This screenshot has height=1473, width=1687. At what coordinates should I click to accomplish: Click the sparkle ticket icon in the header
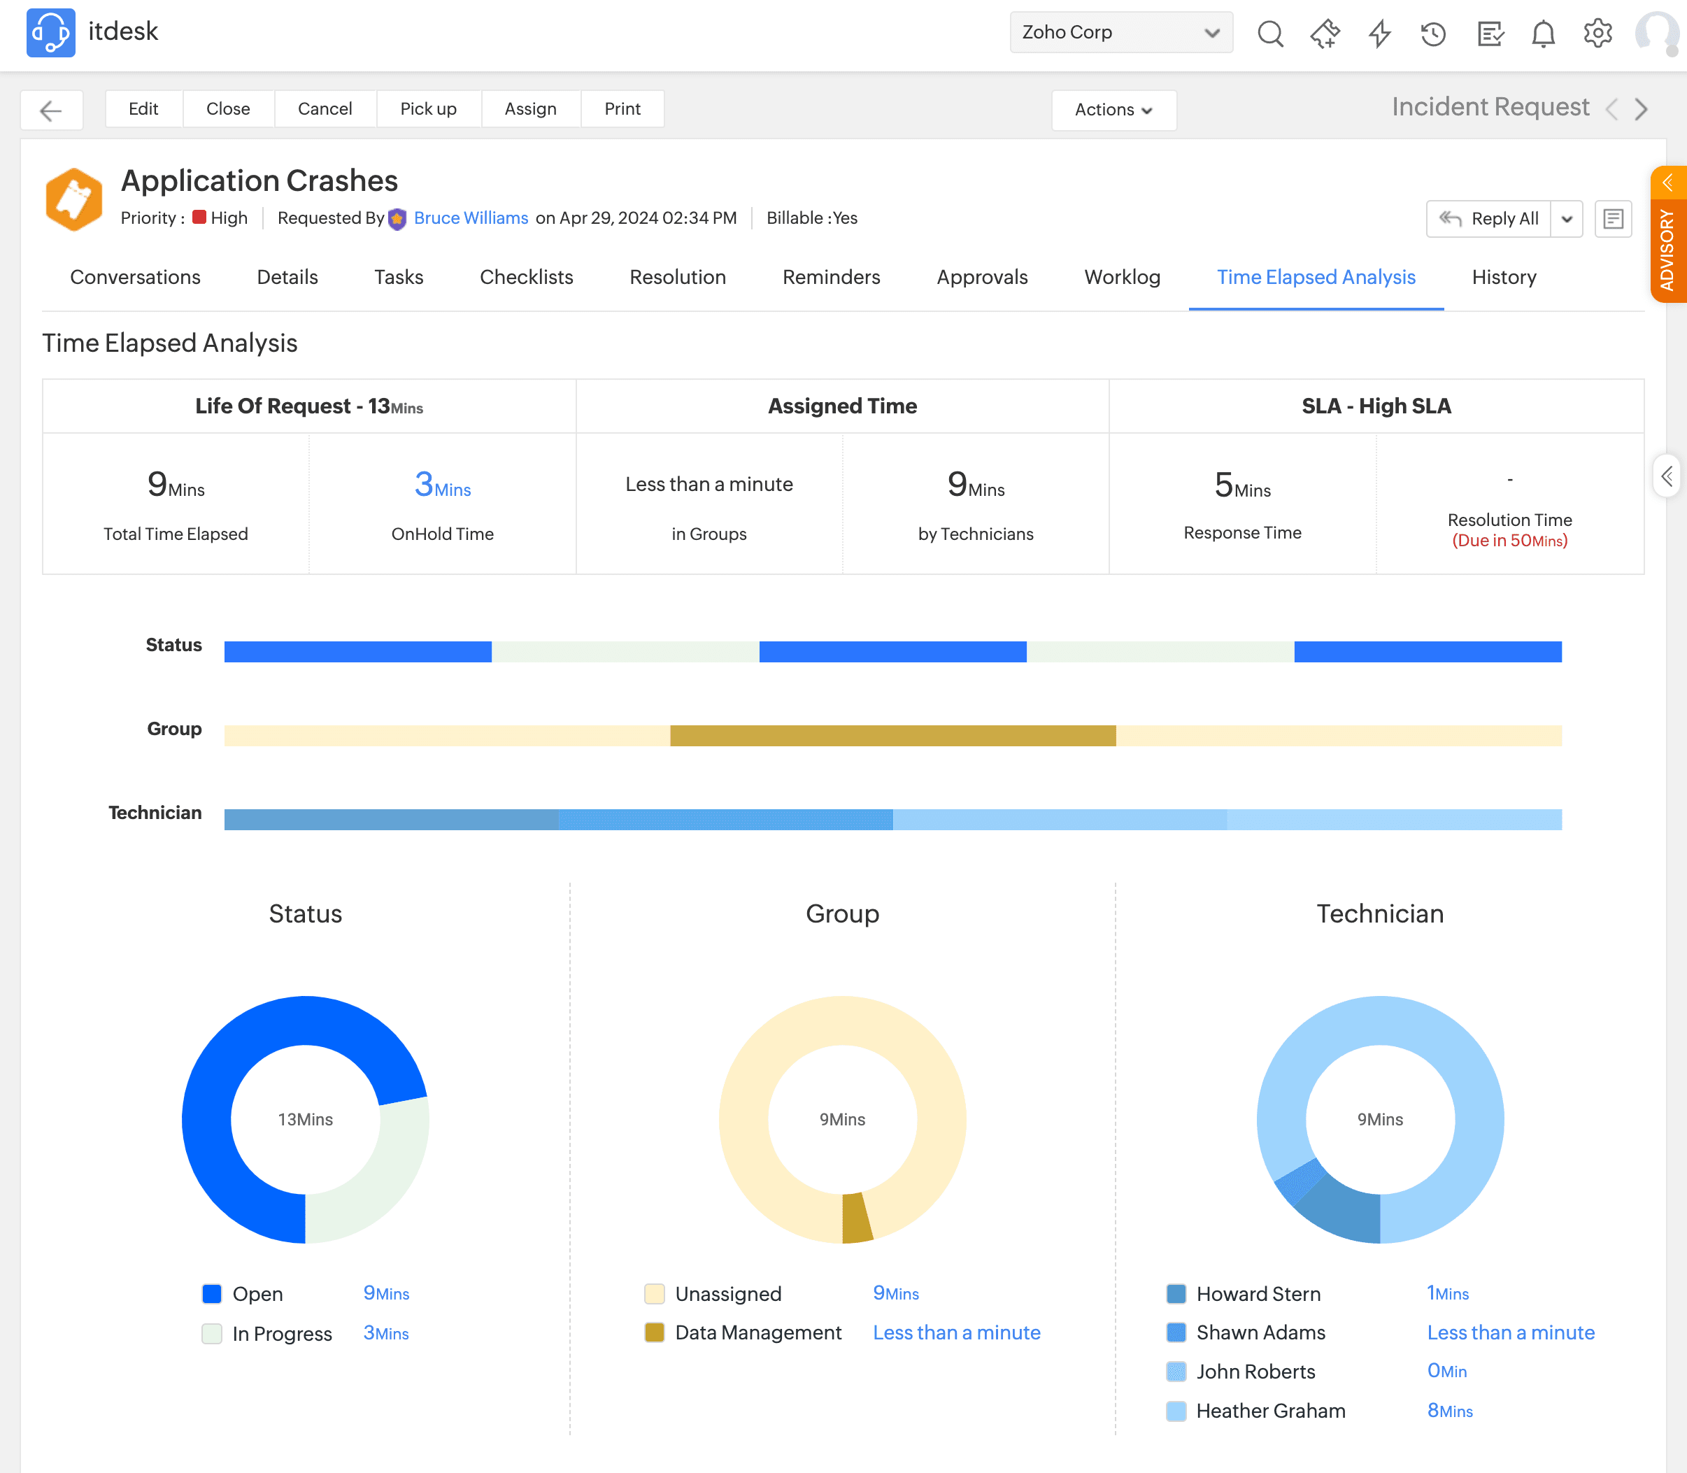pyautogui.click(x=1325, y=34)
